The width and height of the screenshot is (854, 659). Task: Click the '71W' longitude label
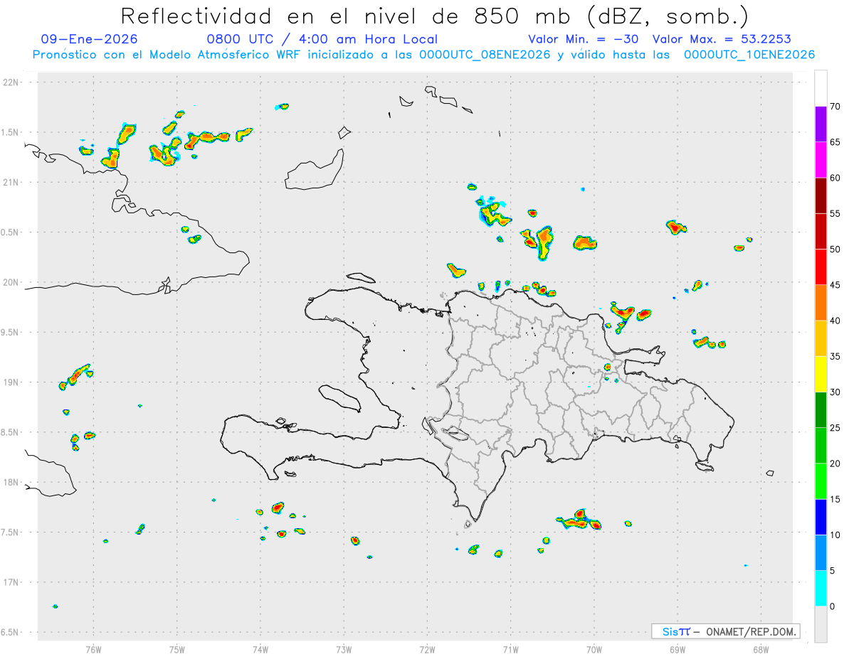[x=510, y=649]
